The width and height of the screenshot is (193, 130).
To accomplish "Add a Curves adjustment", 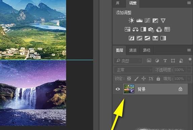I will [x=147, y=21].
